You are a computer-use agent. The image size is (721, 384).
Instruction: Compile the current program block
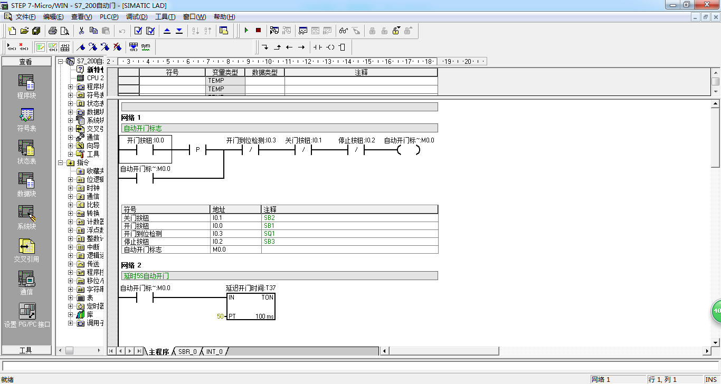click(138, 31)
